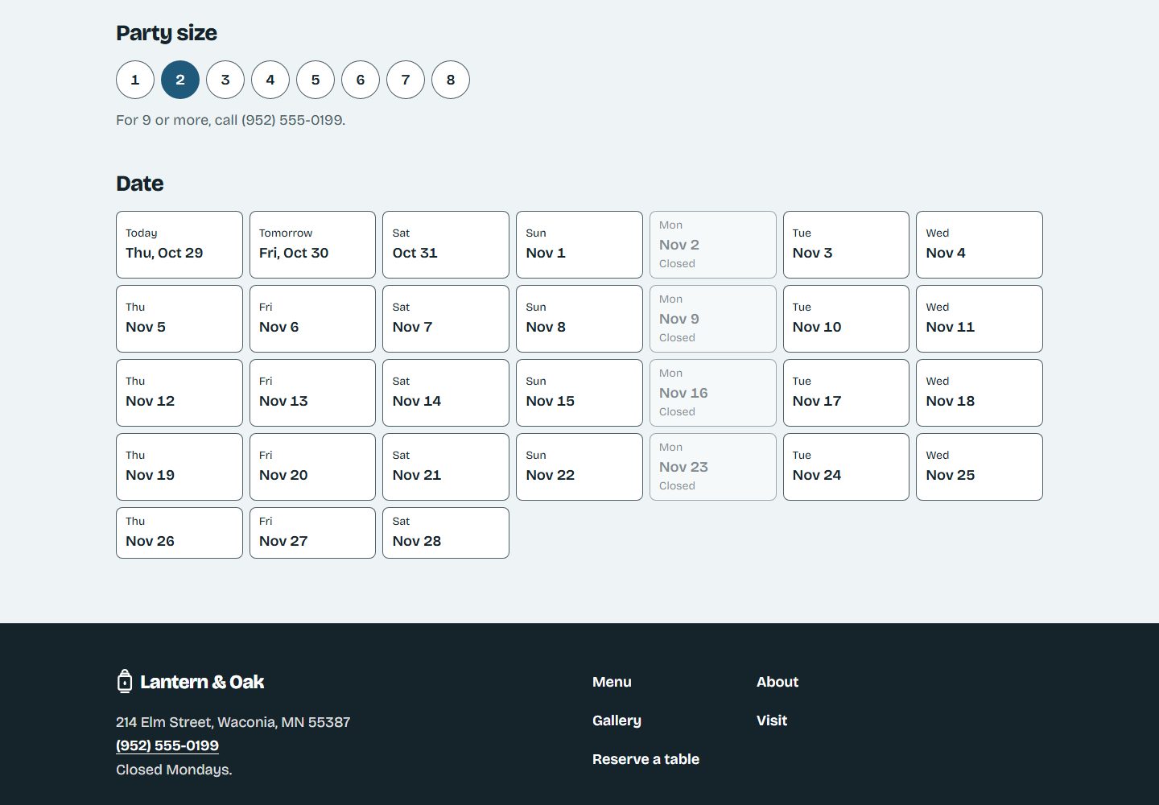Go to Reserve a table link
The image size is (1159, 805).
[645, 759]
